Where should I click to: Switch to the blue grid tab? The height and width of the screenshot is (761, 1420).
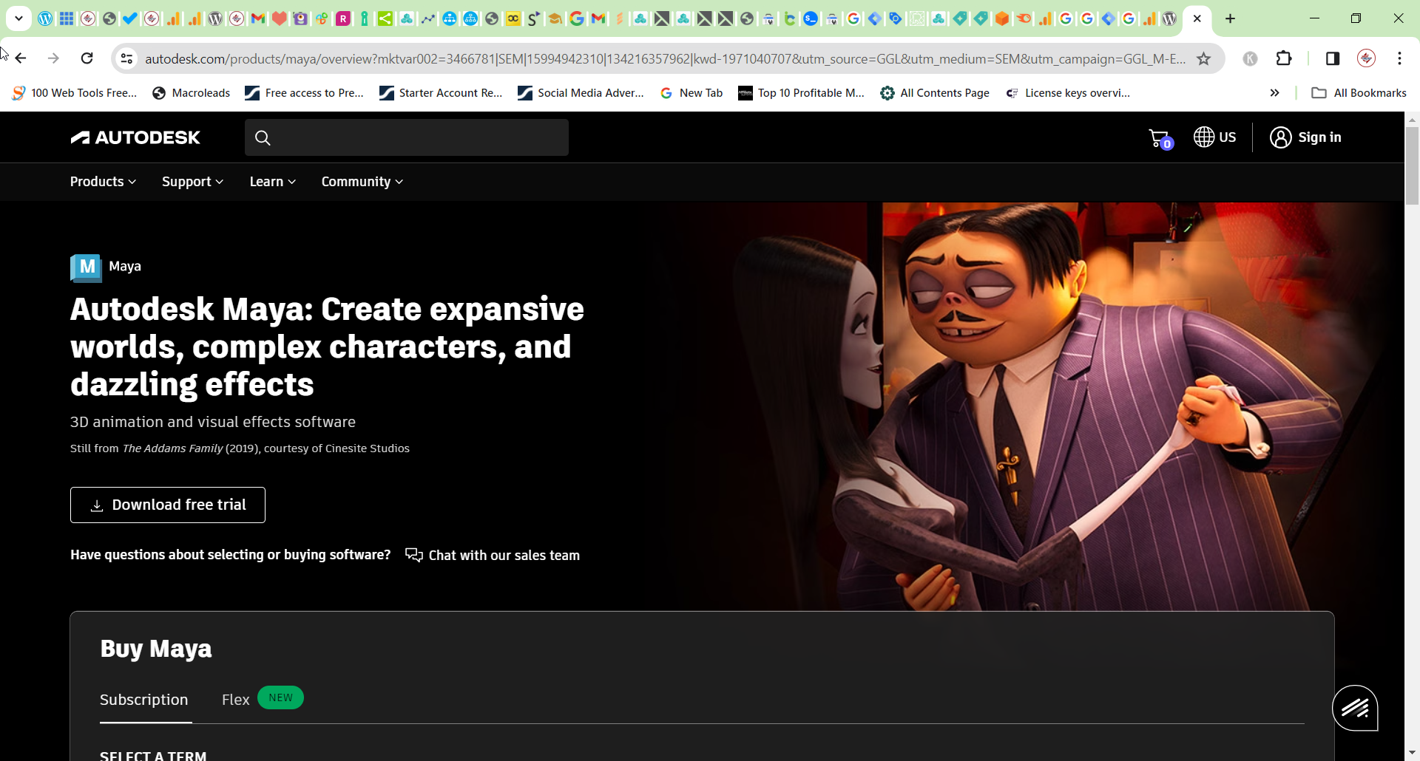(x=67, y=18)
